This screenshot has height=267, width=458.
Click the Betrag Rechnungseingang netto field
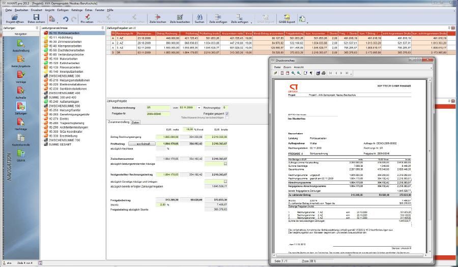[x=167, y=137]
